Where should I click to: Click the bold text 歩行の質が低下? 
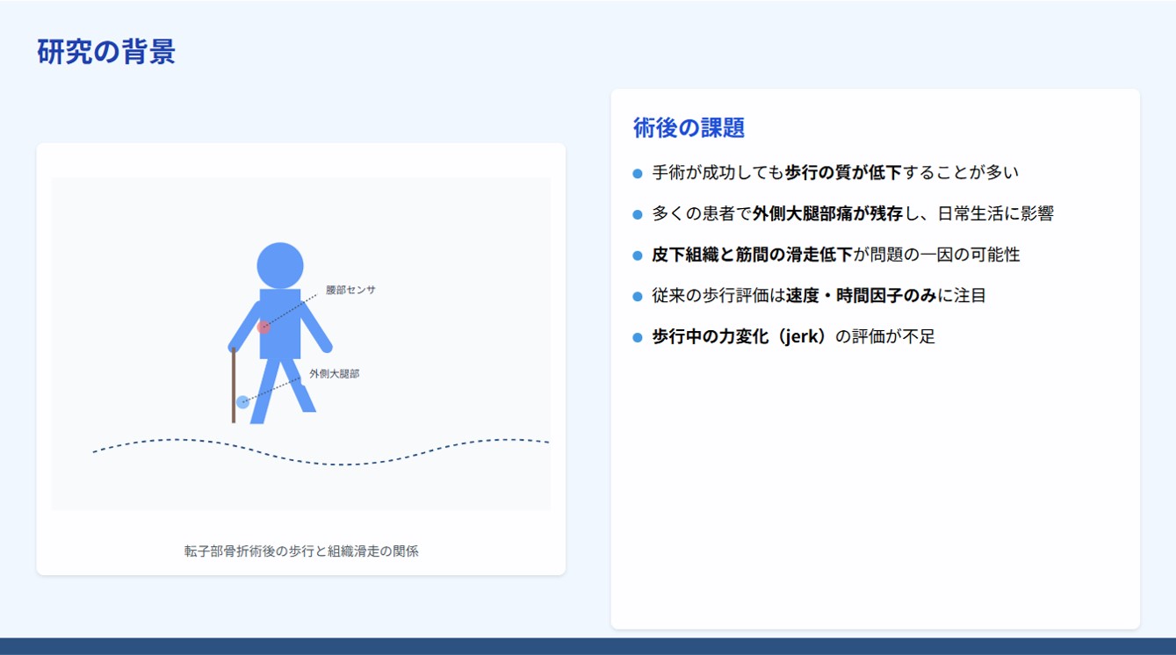click(x=843, y=173)
